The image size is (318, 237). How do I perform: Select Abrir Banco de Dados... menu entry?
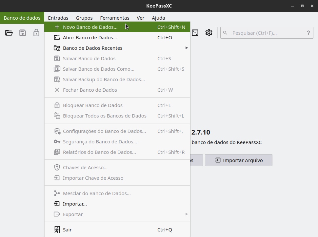117,37
